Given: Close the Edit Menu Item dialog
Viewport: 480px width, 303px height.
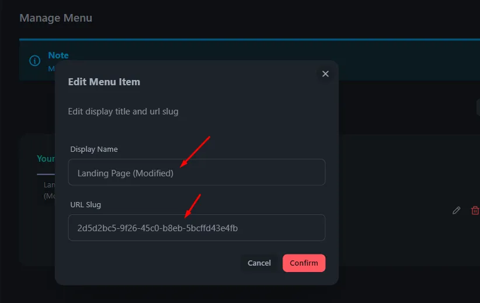Looking at the screenshot, I should tap(325, 74).
